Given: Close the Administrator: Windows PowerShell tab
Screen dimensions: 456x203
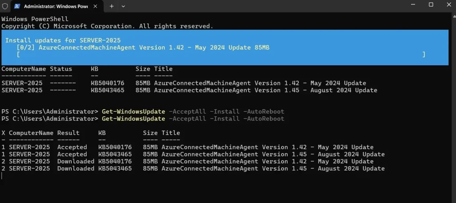Looking at the screenshot, I should coord(98,7).
